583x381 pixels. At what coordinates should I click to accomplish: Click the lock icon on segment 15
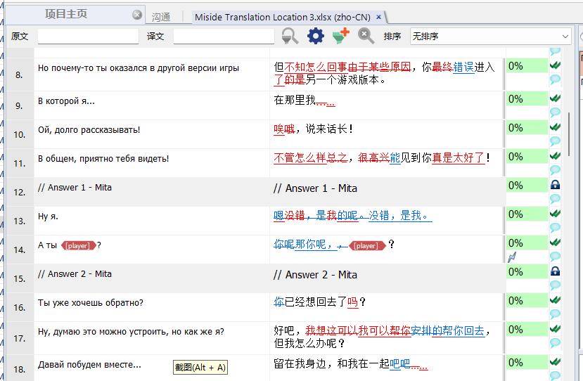tap(555, 271)
